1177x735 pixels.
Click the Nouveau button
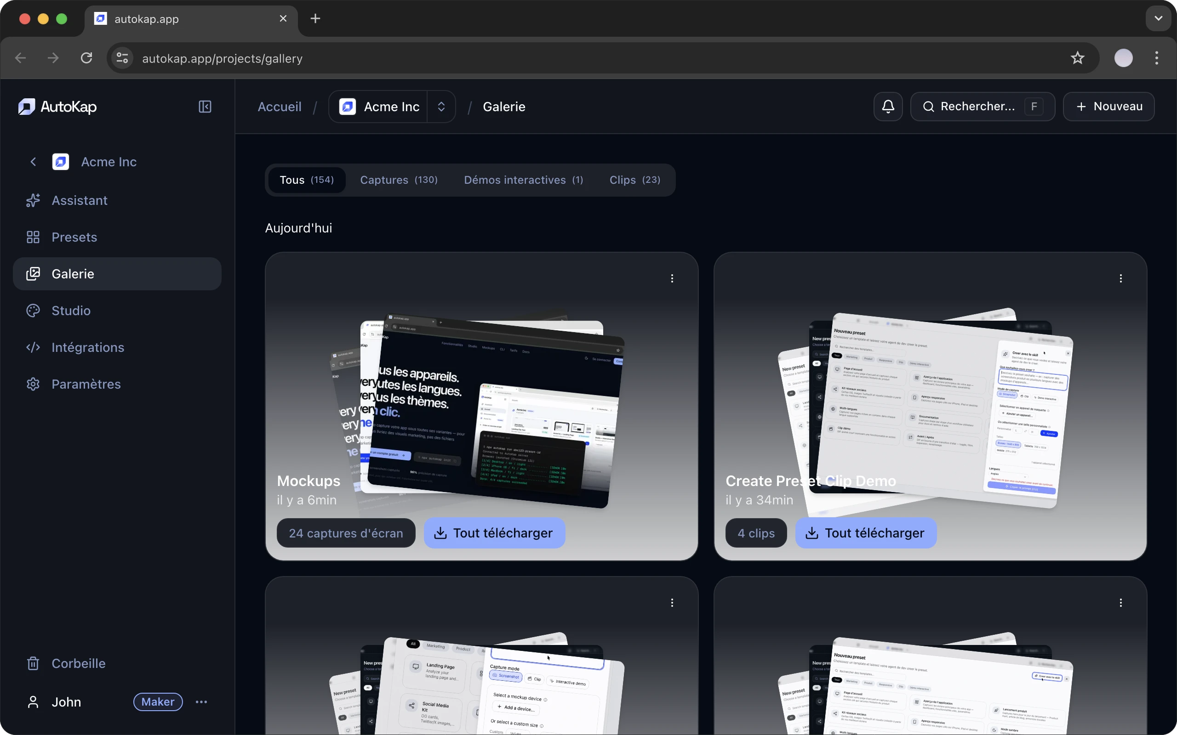pyautogui.click(x=1108, y=107)
